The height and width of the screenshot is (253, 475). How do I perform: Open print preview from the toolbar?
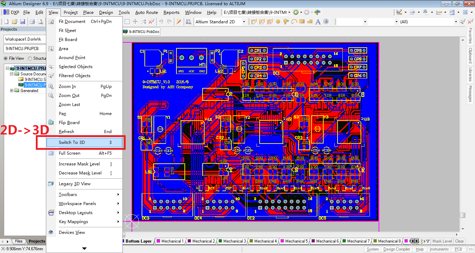(40, 22)
